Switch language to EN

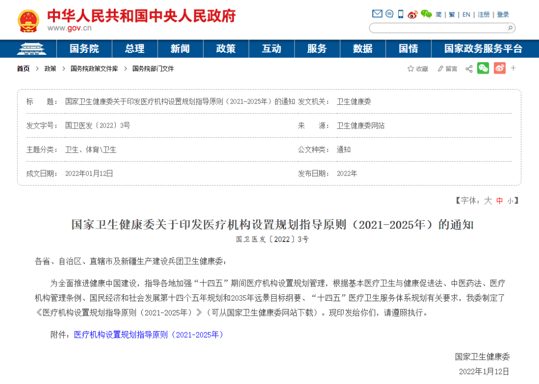click(x=466, y=14)
